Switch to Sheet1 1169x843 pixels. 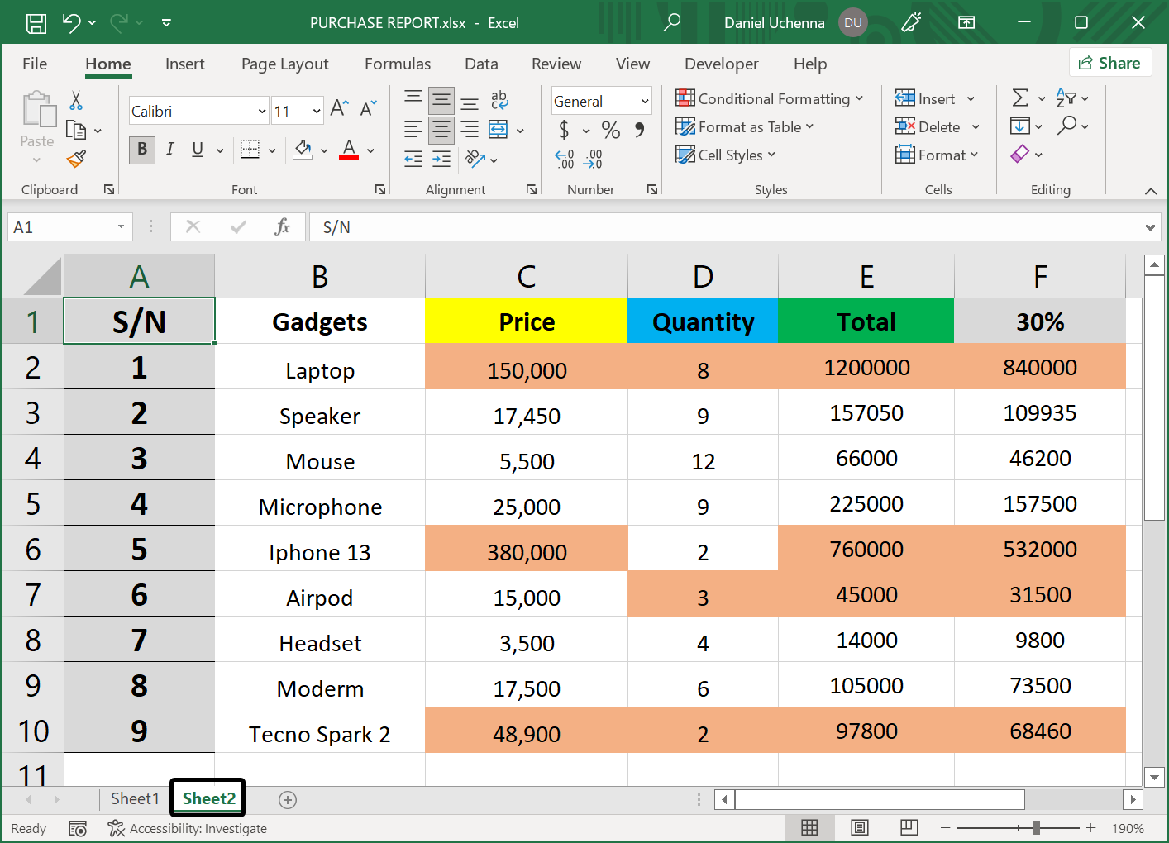point(134,798)
